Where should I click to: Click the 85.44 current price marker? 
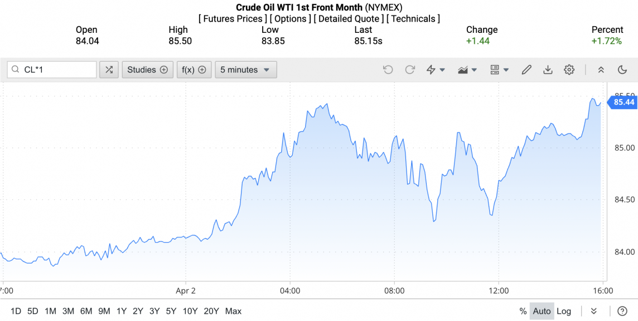623,102
